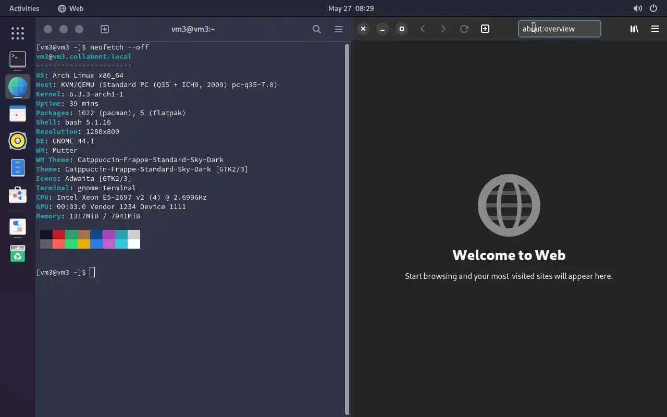Click the Terminal 'gnome-terminal' line
667x417 pixels.
(86, 188)
